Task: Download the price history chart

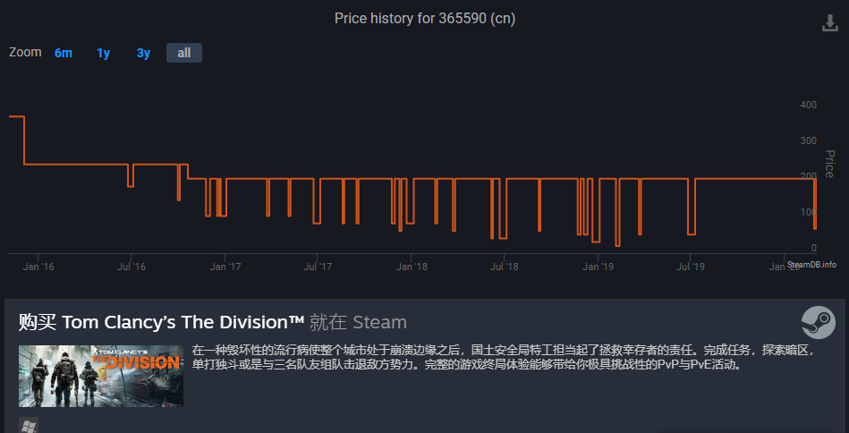Action: tap(829, 22)
